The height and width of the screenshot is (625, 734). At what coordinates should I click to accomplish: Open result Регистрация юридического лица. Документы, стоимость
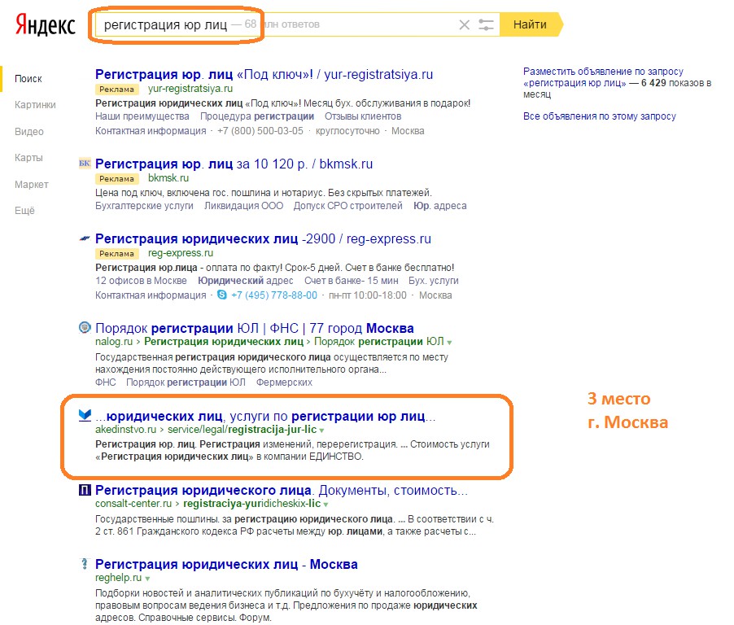[x=282, y=490]
